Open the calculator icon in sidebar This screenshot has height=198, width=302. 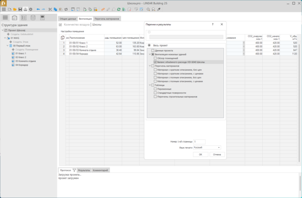(42, 18)
